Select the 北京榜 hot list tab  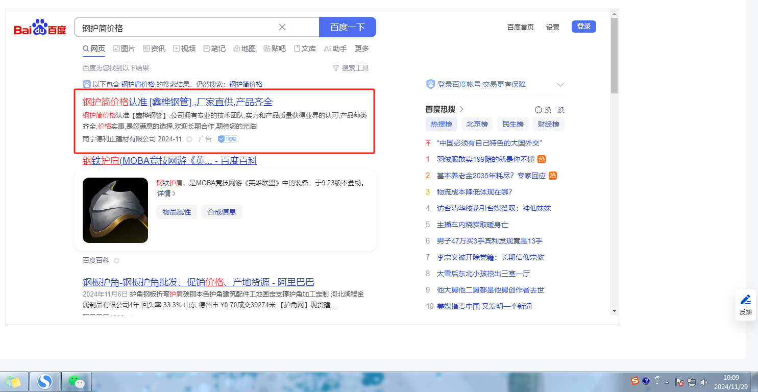pos(477,124)
